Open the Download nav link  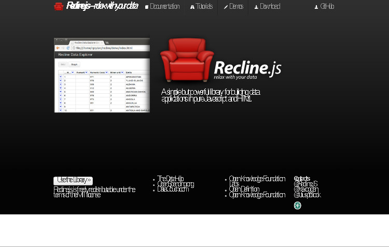[270, 7]
